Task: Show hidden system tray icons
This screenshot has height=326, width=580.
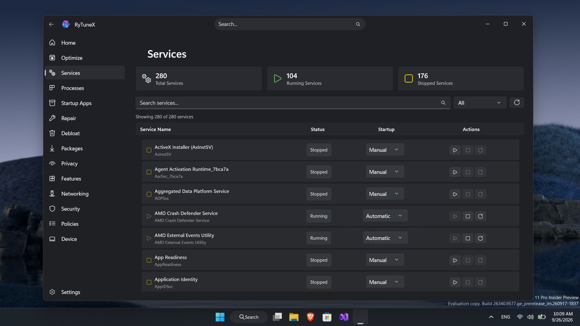Action: [491, 317]
